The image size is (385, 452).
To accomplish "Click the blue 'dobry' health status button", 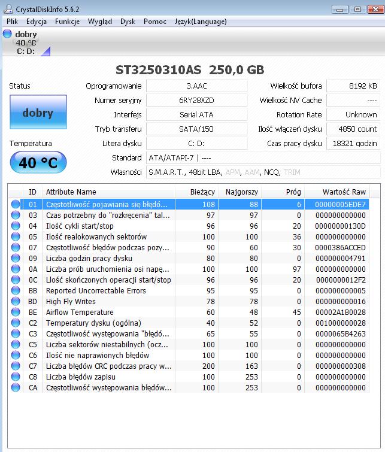I will (x=38, y=112).
